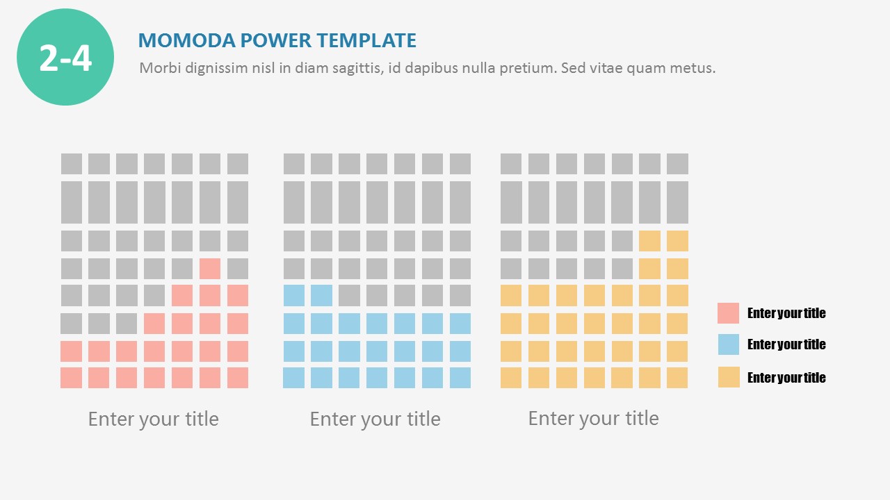Click the legend label beside the blue swatch
Viewport: 890px width, 500px height.
786,344
